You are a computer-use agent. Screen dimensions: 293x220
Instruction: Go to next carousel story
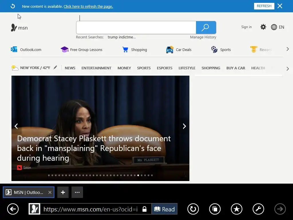(x=184, y=126)
